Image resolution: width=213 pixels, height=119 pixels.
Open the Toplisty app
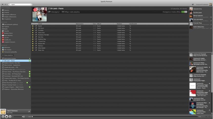tap(6, 27)
